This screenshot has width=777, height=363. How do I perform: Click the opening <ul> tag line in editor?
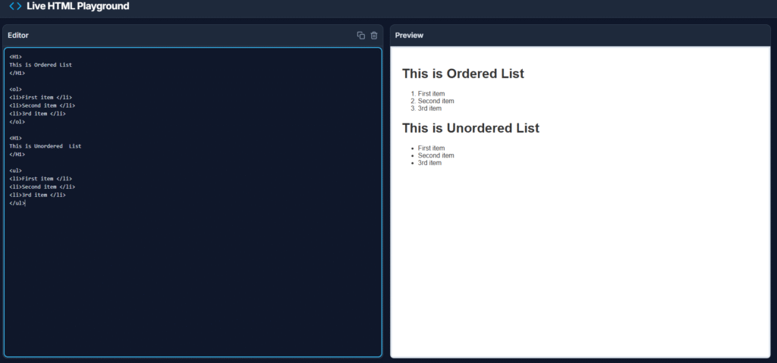pos(16,171)
